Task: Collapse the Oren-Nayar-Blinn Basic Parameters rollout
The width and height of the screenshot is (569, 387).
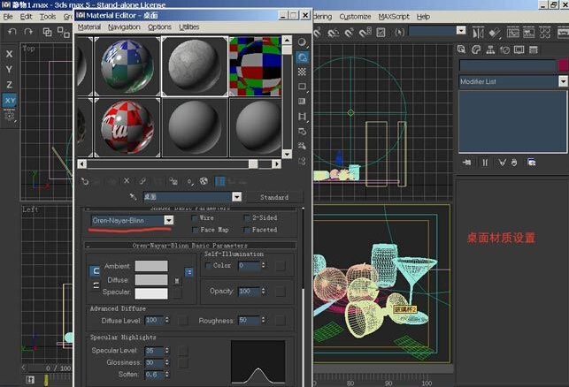Action: [190, 246]
